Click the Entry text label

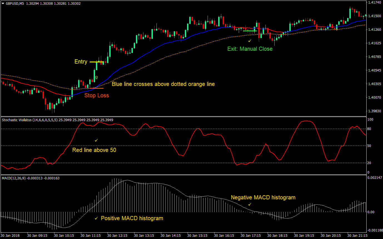[x=81, y=62]
